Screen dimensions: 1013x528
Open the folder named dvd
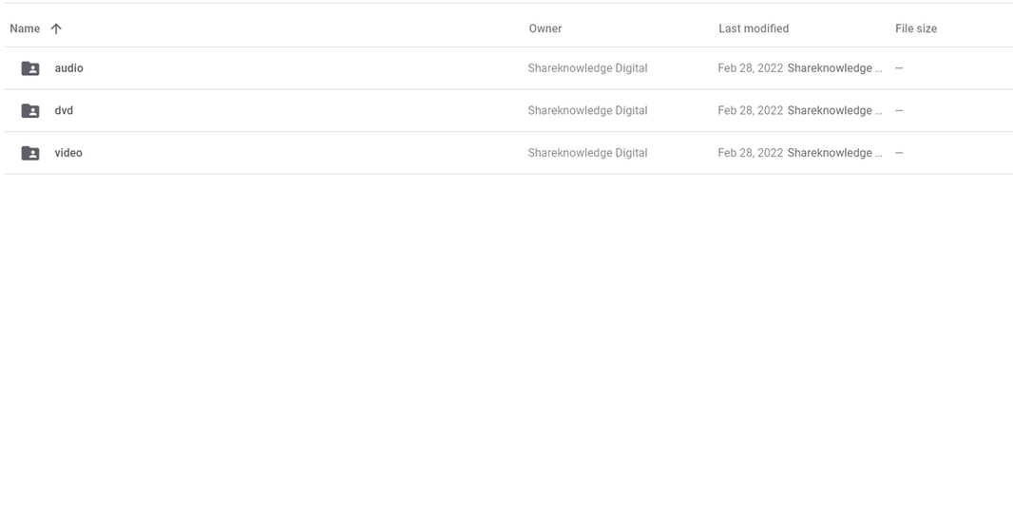[64, 111]
